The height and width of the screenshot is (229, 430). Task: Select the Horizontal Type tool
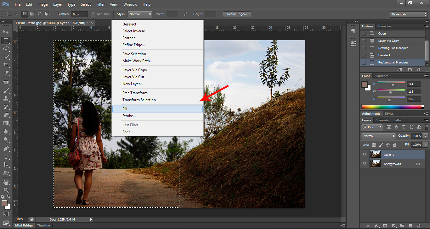coord(6,156)
